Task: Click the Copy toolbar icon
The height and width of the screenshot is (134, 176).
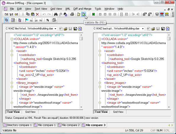Action: 28,14
